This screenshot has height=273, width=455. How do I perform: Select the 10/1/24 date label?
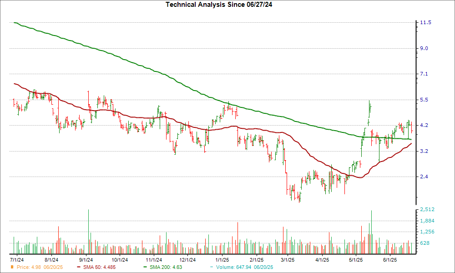point(120,260)
